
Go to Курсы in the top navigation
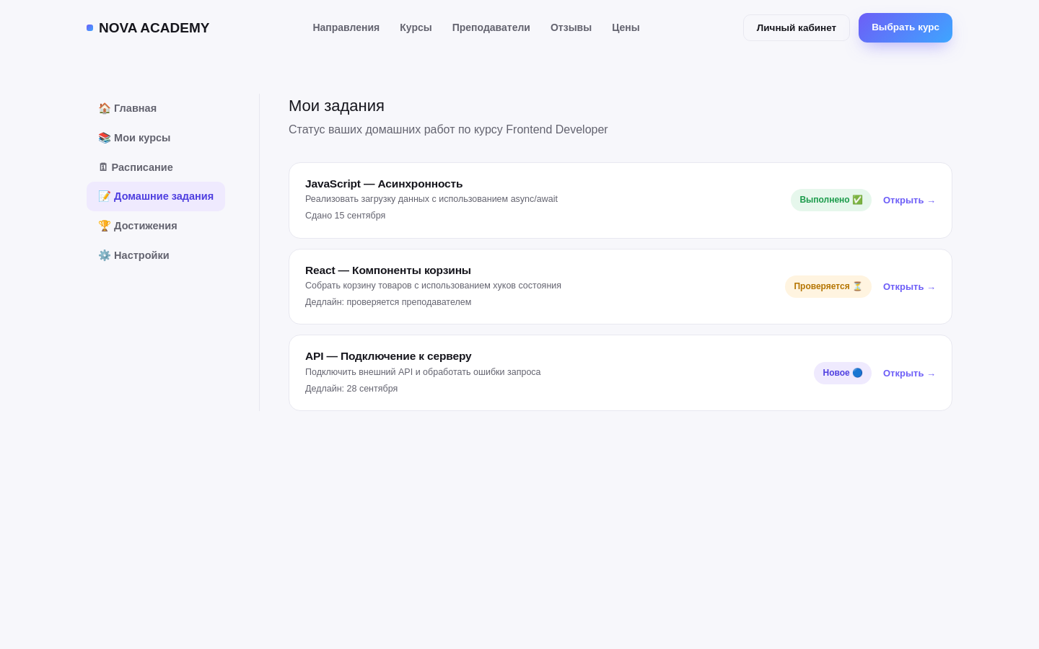click(416, 27)
